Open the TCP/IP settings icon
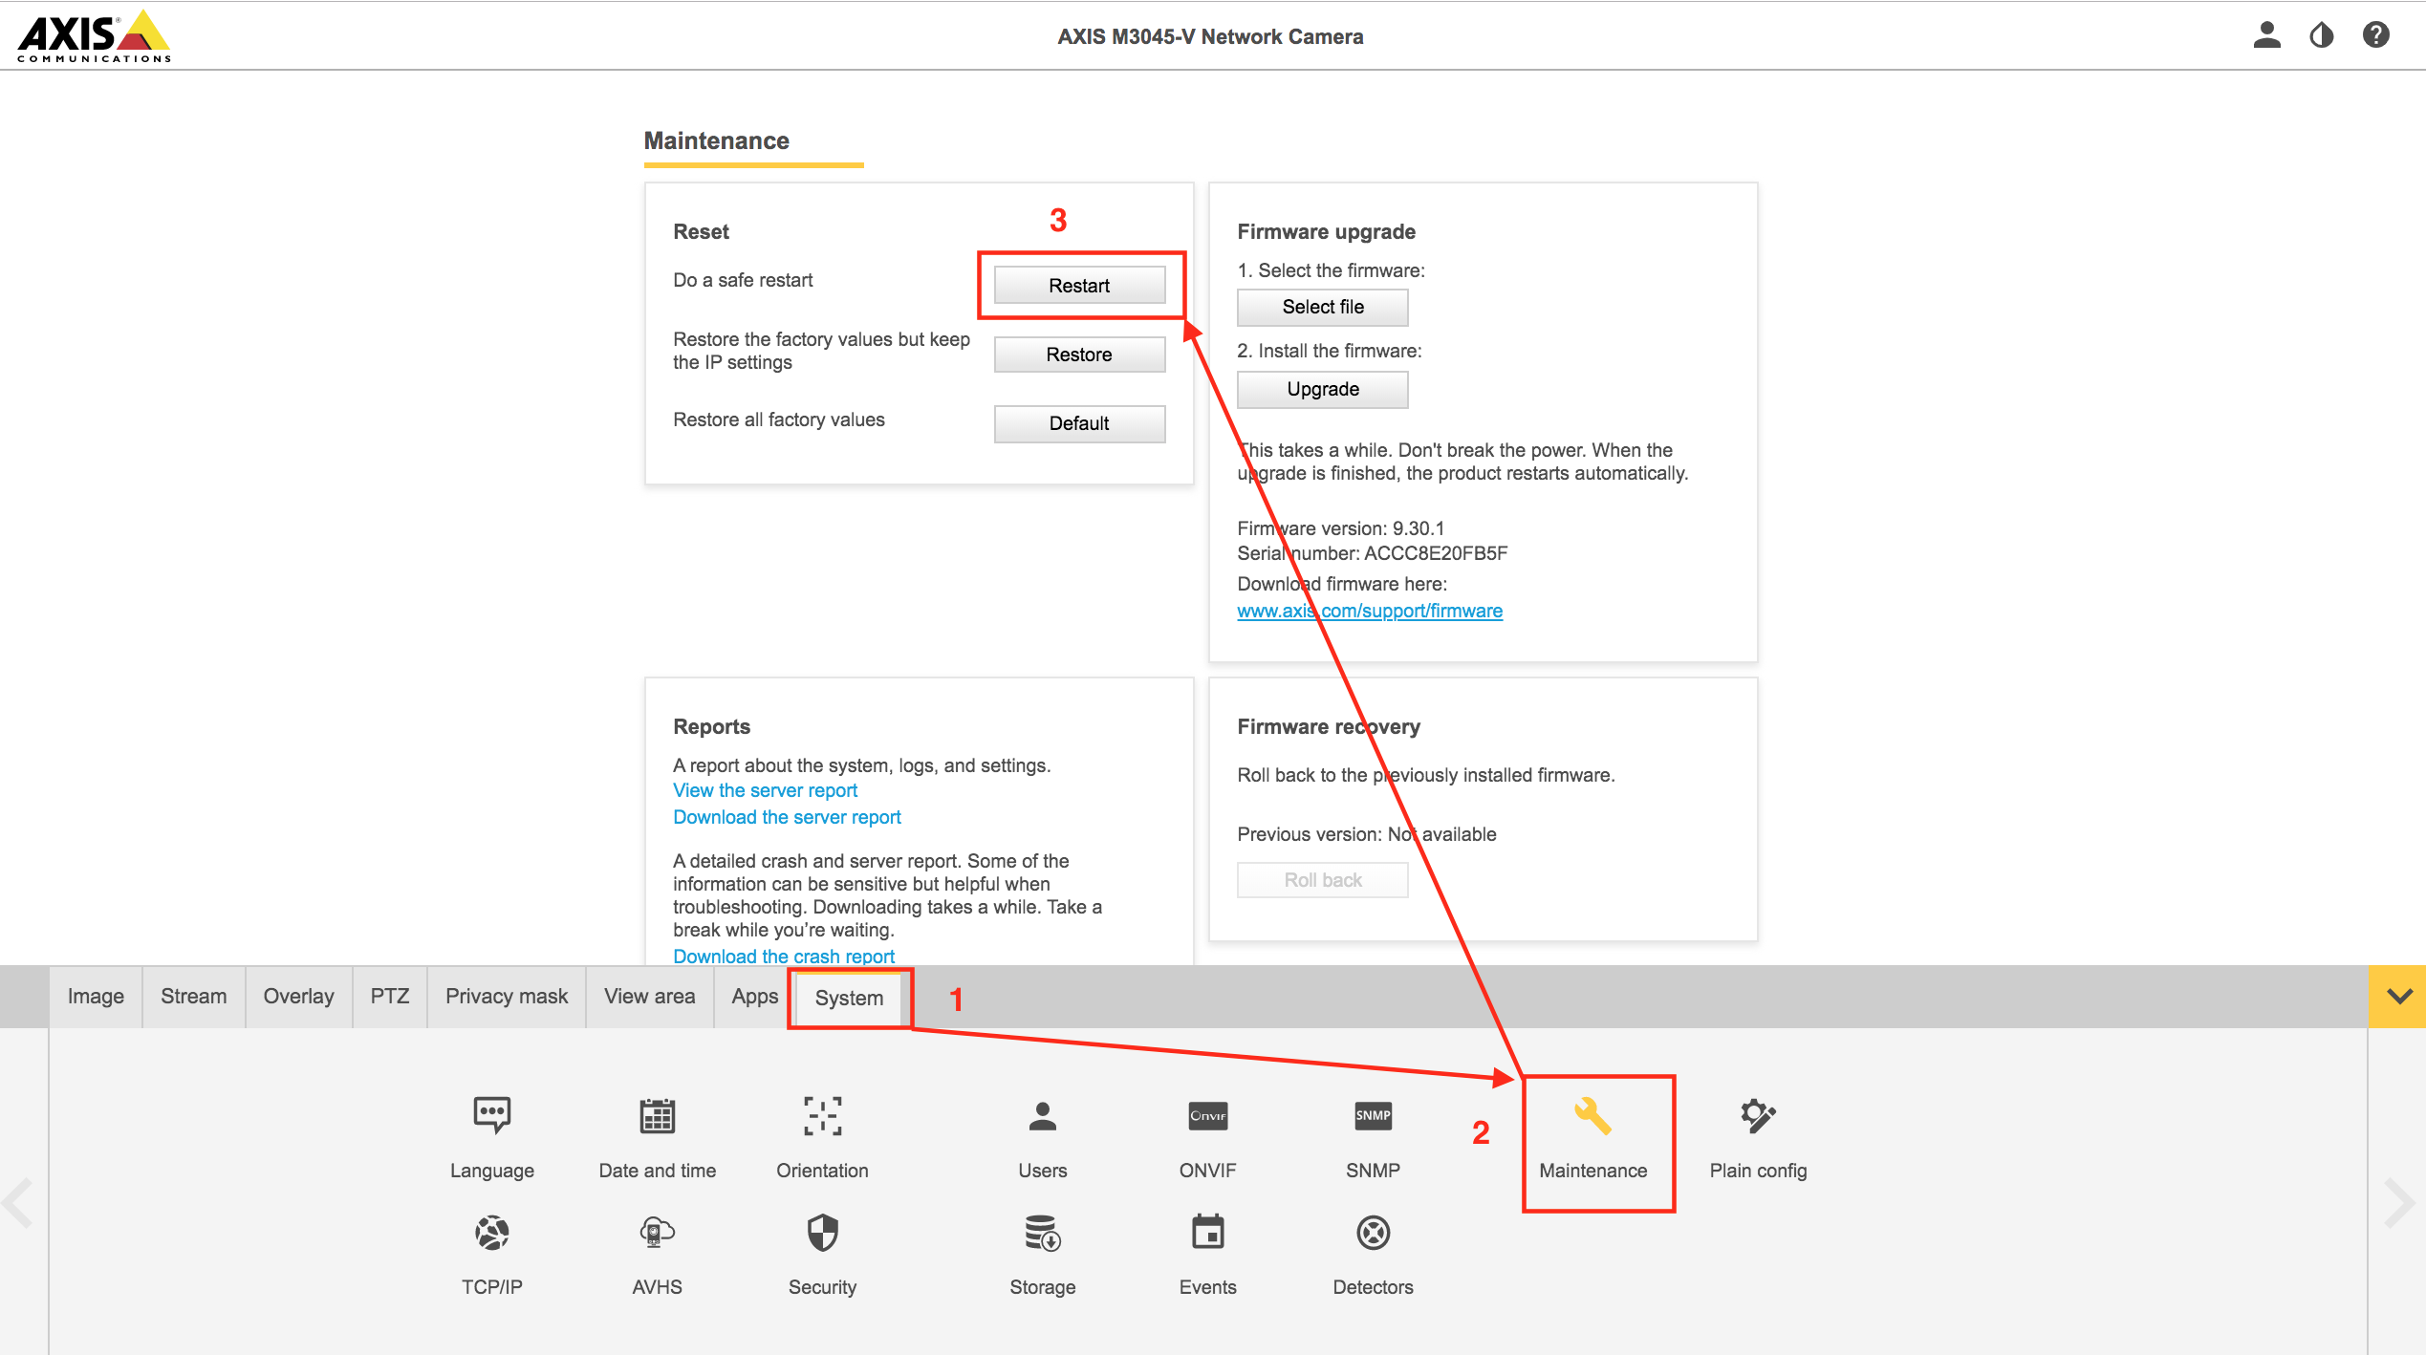Screen dimensions: 2426x1355 point(492,1233)
